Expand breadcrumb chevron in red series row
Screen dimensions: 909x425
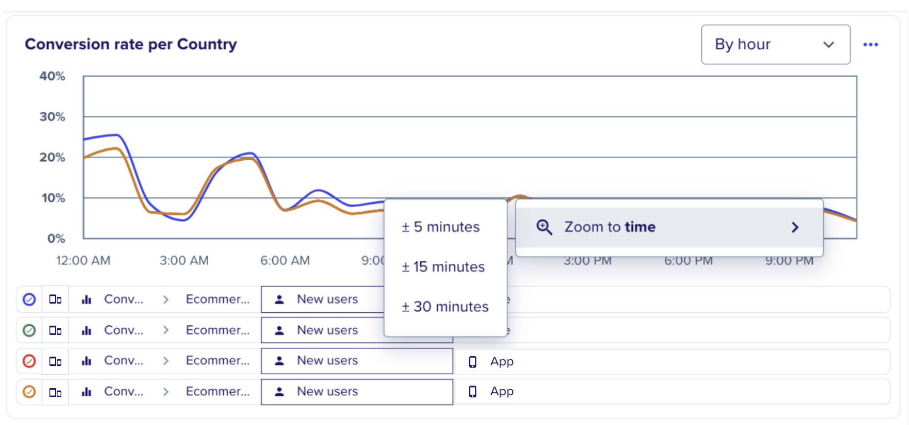pyautogui.click(x=166, y=361)
